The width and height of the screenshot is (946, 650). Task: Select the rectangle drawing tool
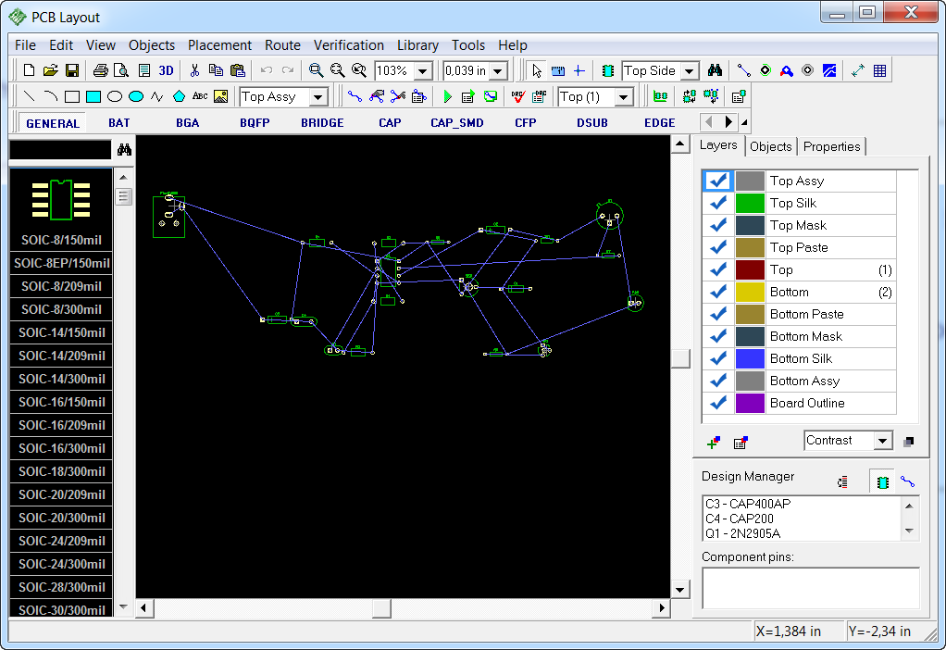click(72, 96)
